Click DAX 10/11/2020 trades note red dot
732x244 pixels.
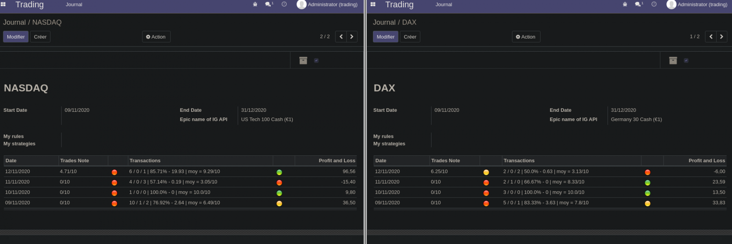pos(486,193)
